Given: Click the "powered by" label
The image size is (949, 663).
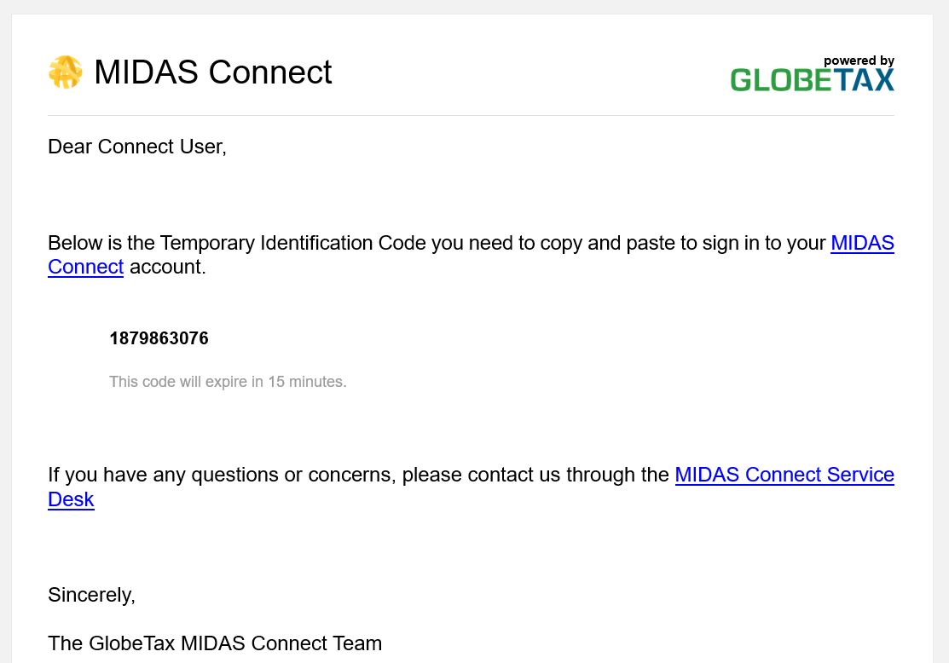Looking at the screenshot, I should [859, 61].
